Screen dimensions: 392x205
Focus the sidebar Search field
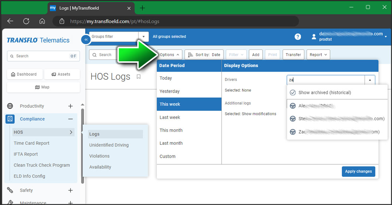coord(43,56)
